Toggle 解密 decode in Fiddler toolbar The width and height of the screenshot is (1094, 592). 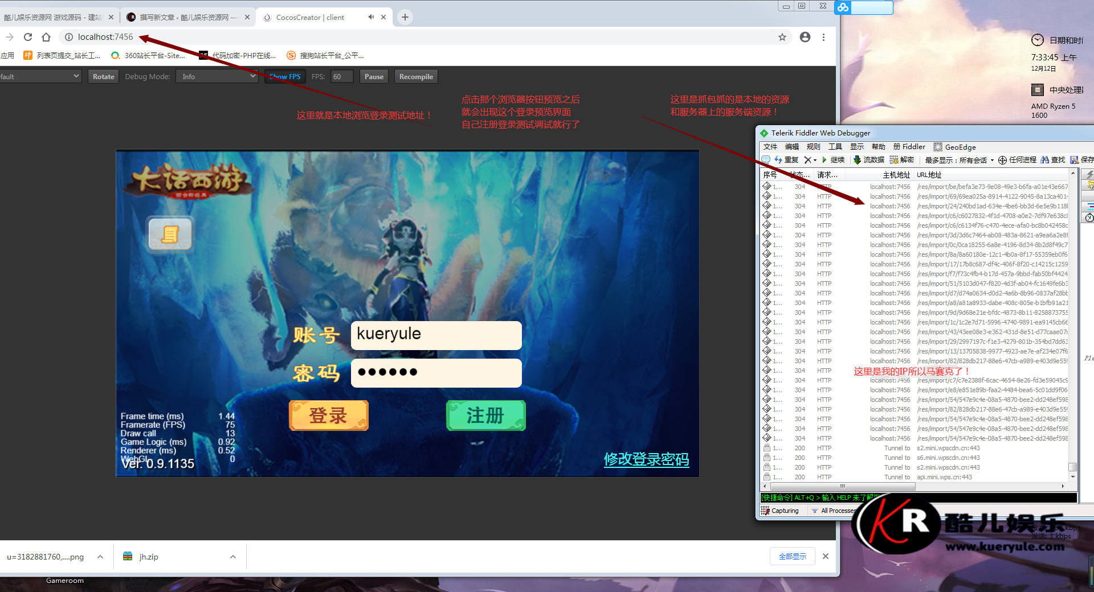[x=902, y=160]
